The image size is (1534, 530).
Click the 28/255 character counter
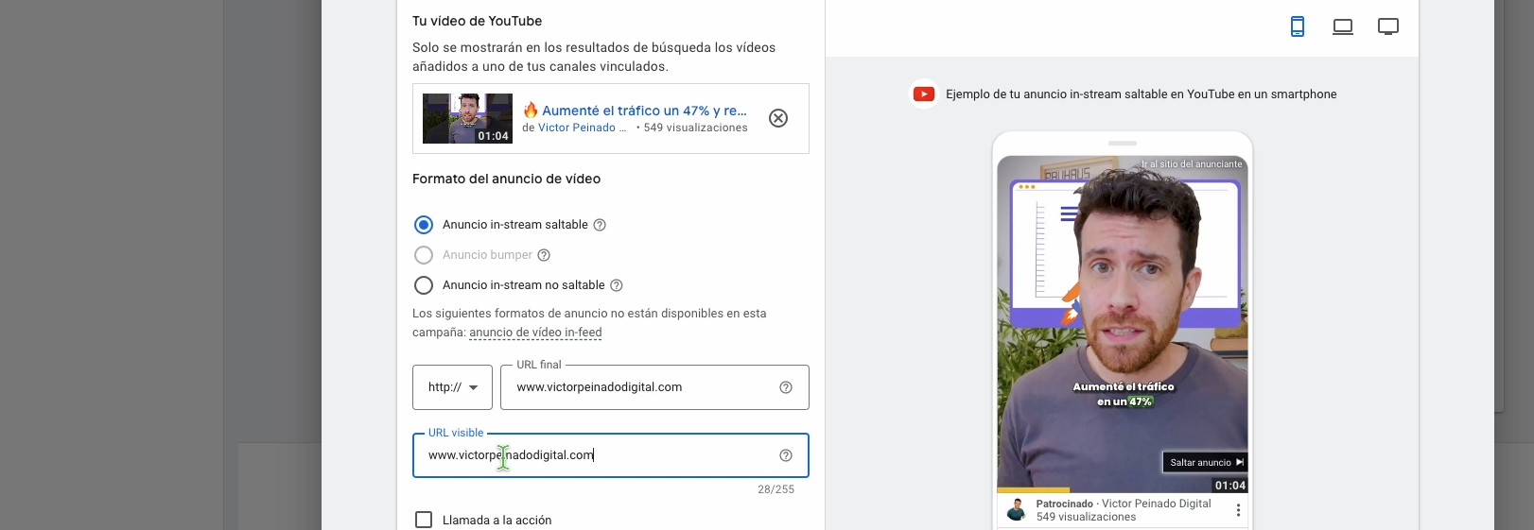click(x=776, y=489)
